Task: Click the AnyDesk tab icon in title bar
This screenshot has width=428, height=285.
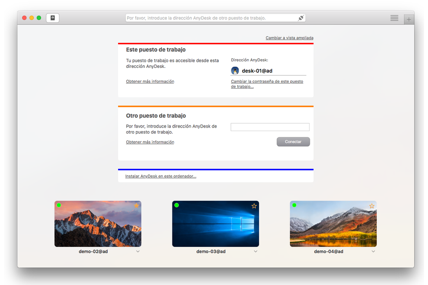Action: [53, 18]
